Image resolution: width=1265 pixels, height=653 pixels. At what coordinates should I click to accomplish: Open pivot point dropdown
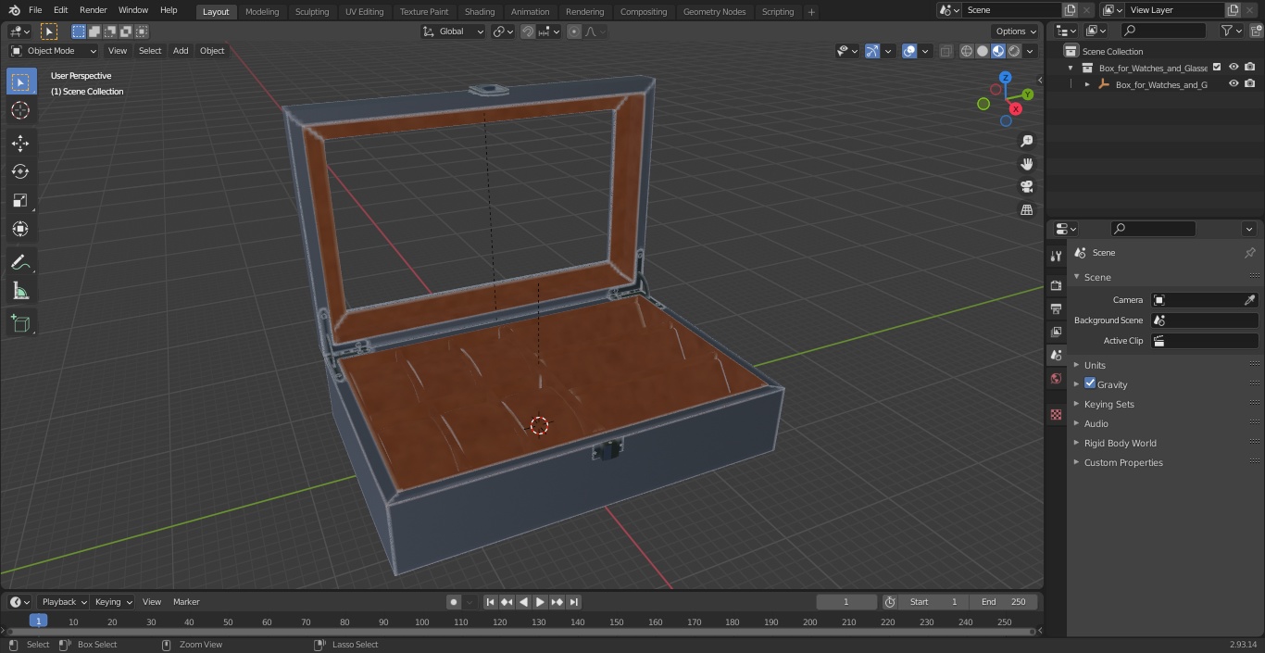point(503,31)
